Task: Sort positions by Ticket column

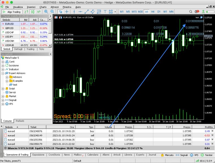Action: point(37,127)
